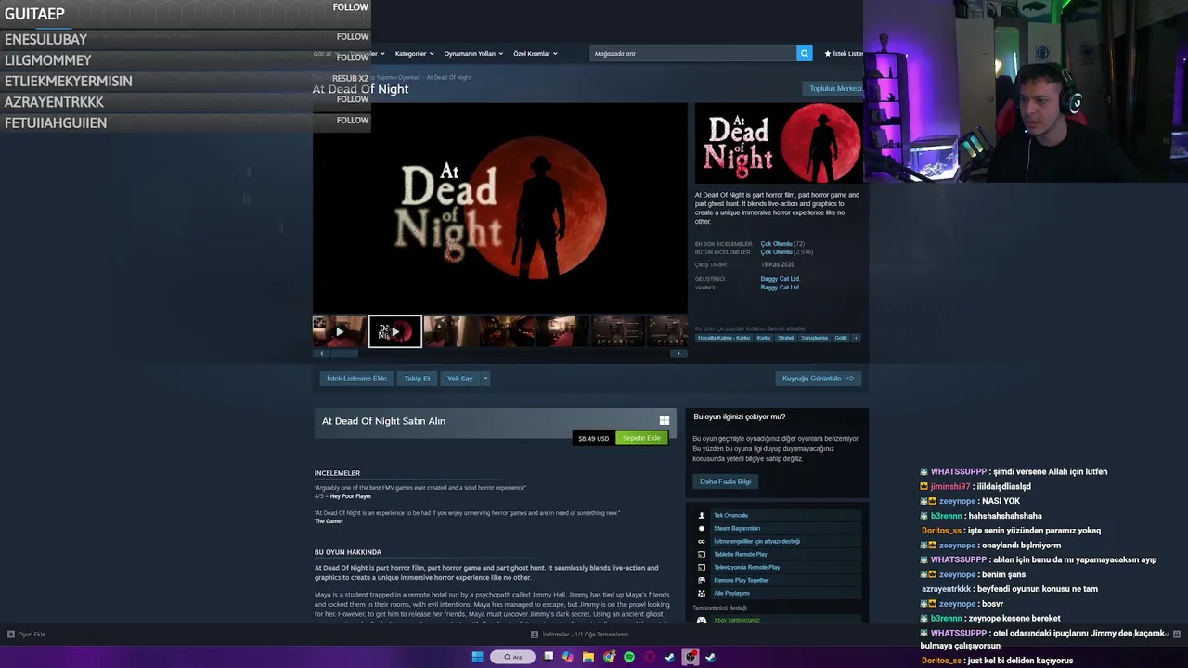Open Chrome from the taskbar
This screenshot has width=1188, height=668.
[609, 657]
